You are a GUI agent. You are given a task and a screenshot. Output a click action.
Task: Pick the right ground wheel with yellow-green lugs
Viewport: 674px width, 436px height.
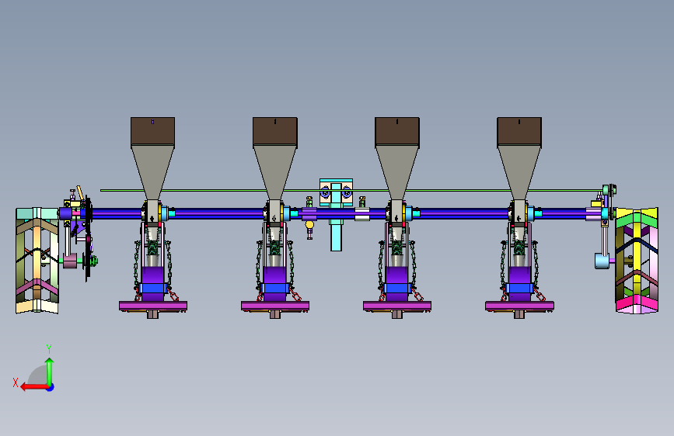click(x=637, y=261)
